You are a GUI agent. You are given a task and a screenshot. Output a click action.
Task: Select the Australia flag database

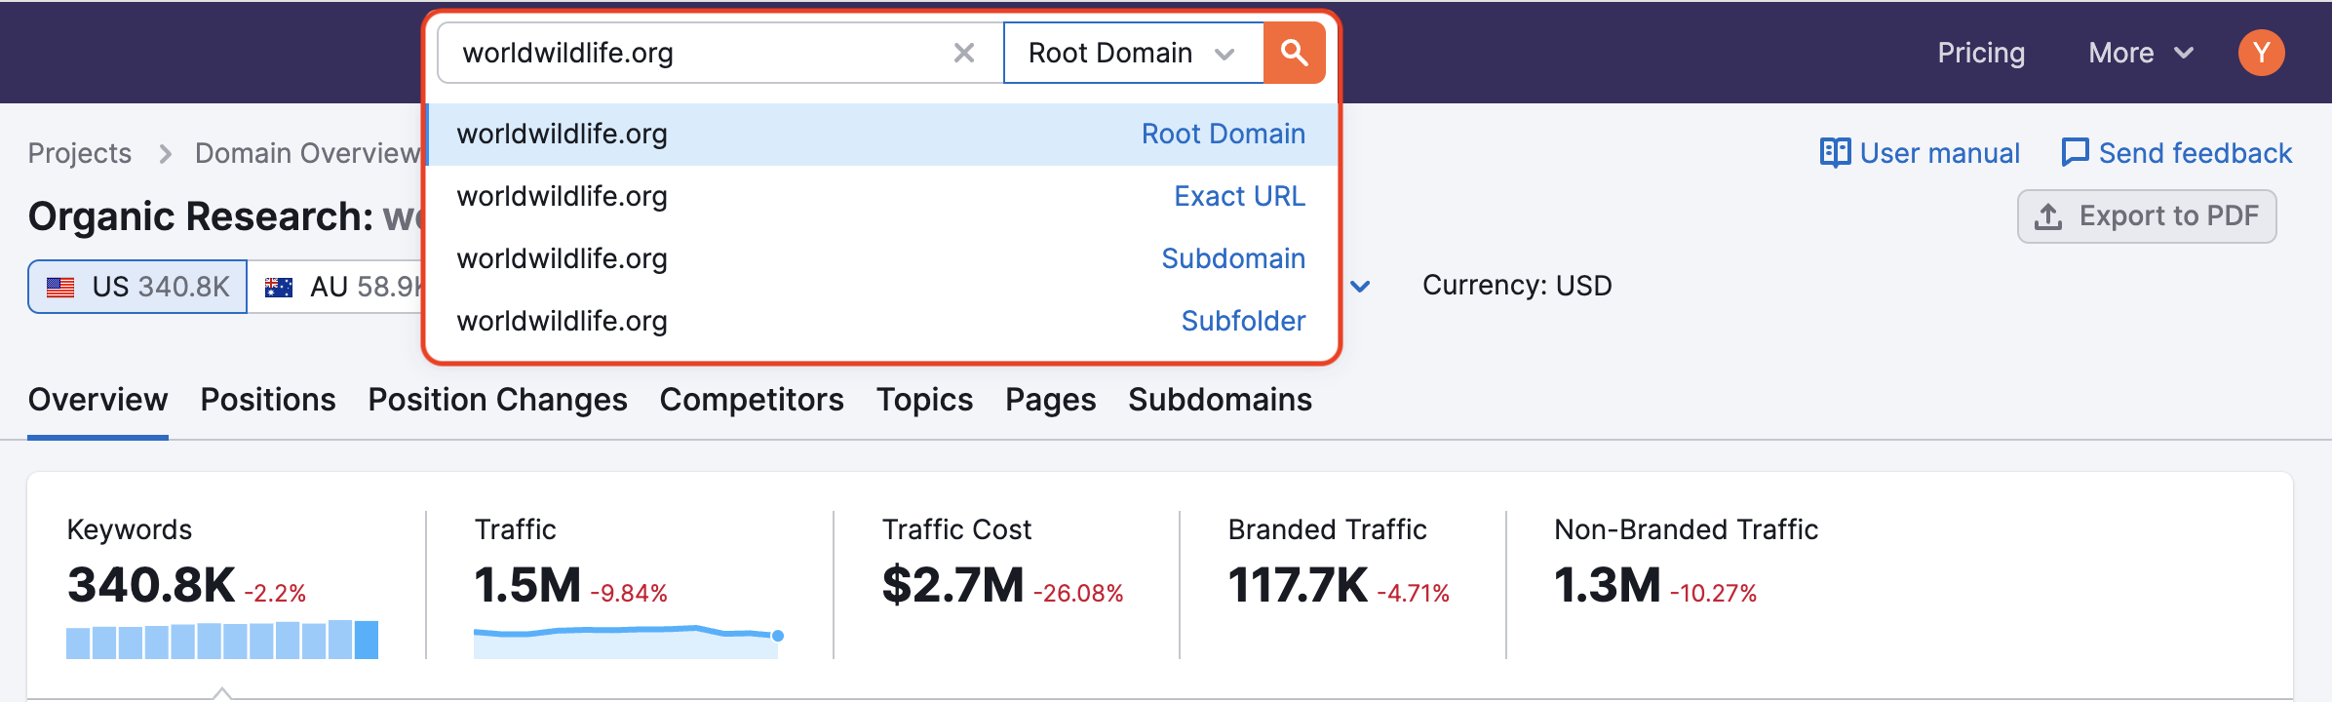[279, 287]
